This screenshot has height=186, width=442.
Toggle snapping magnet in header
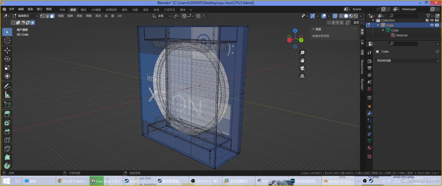[184, 16]
